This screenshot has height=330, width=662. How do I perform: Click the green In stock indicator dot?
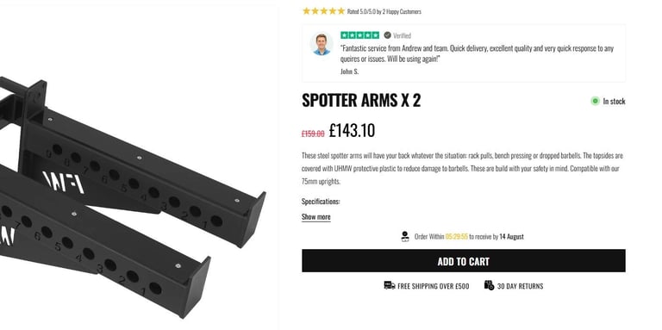(595, 101)
